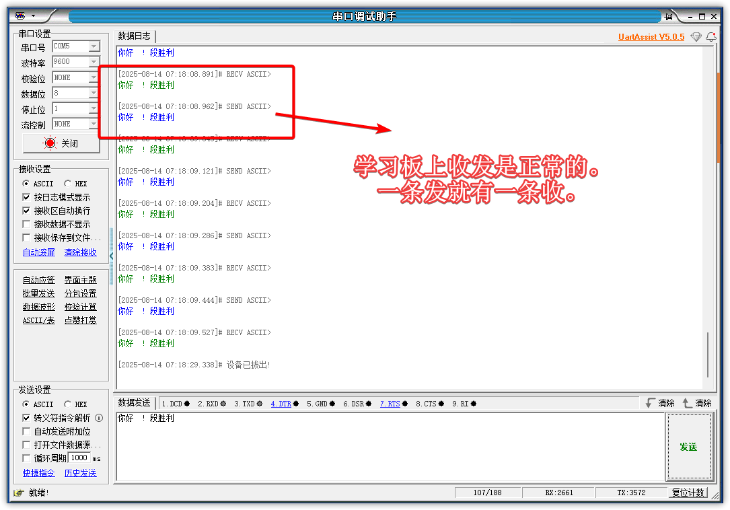Open the 校验位 dropdown
This screenshot has width=730, height=510.
pos(94,77)
